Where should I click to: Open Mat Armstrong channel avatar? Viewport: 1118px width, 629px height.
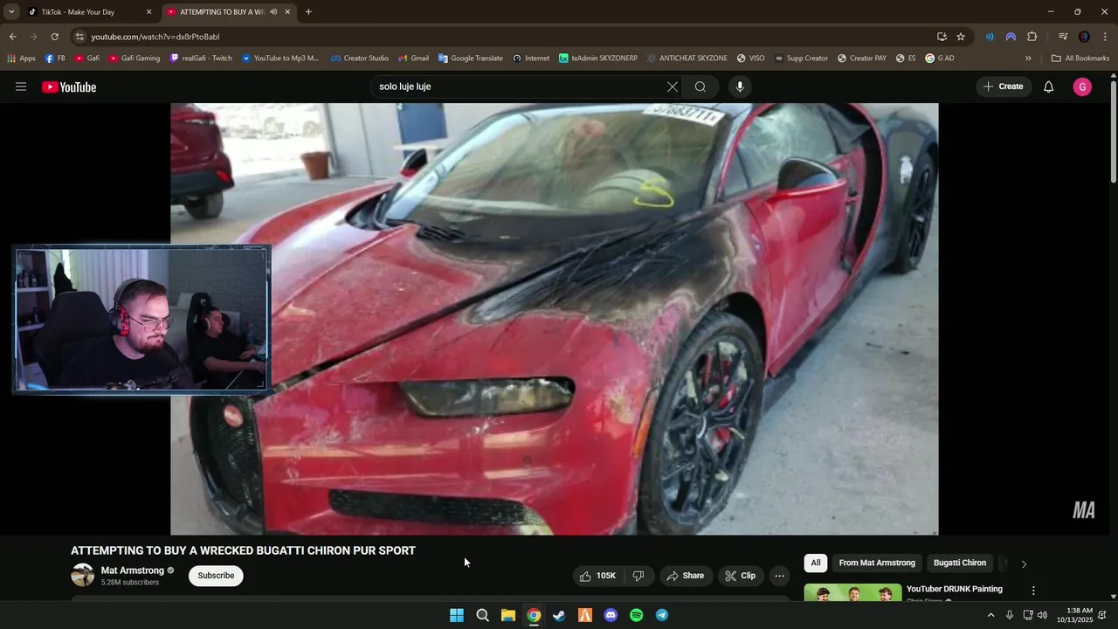click(83, 575)
